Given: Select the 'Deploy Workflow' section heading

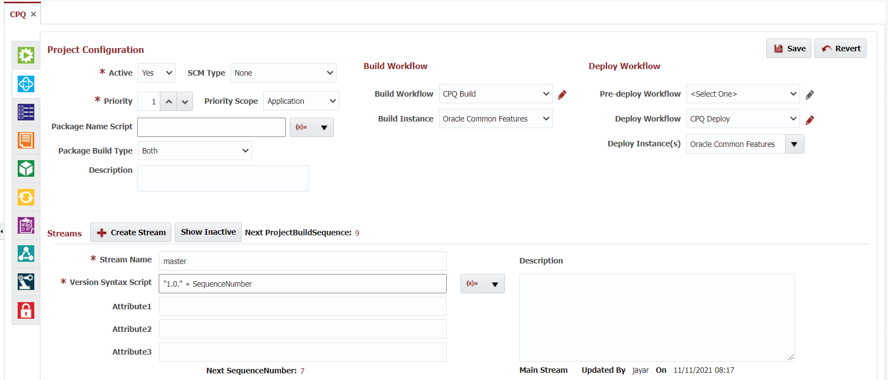Looking at the screenshot, I should pyautogui.click(x=624, y=66).
